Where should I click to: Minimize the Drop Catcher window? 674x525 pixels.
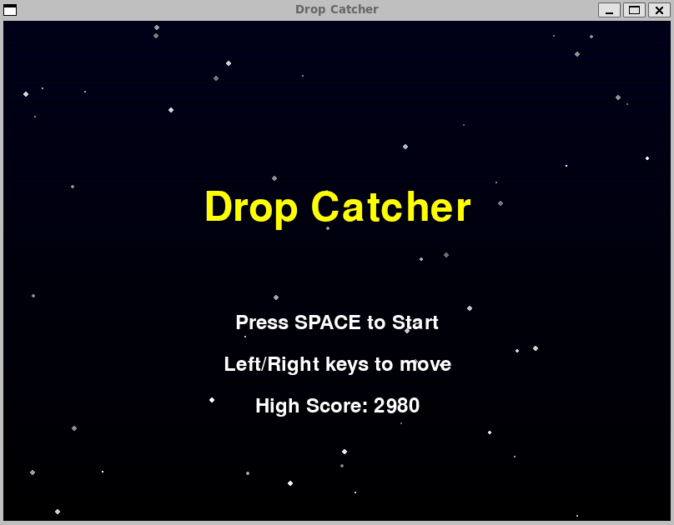(609, 9)
